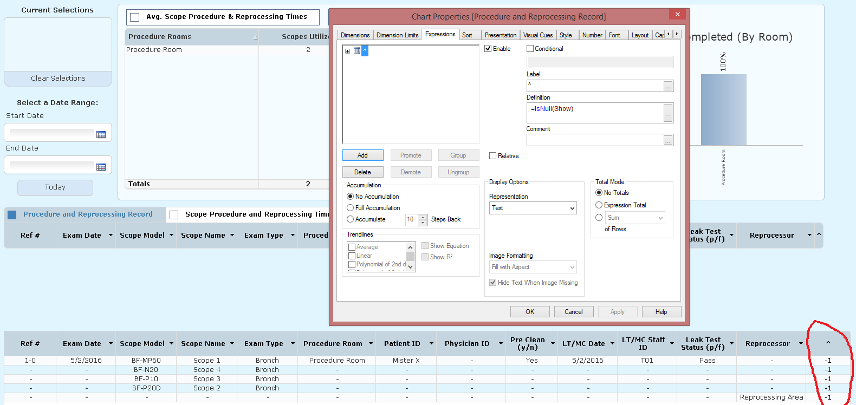
Task: Click the box icon beside Avg. Scope Procedure title
Action: pyautogui.click(x=135, y=17)
